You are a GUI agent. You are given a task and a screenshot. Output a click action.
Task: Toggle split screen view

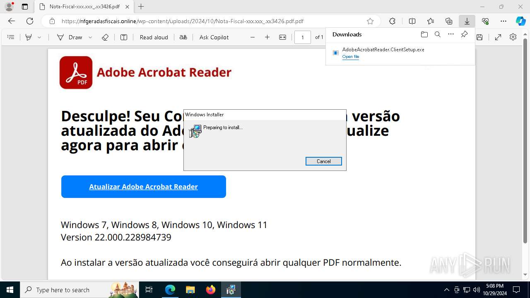coord(412,21)
